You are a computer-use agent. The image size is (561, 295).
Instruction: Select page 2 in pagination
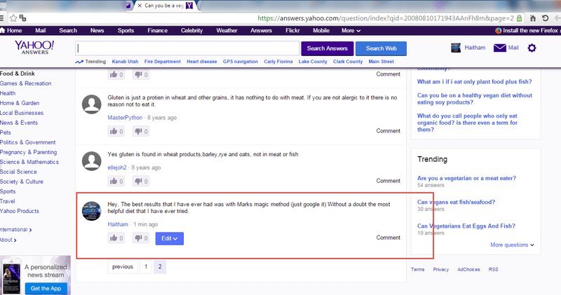coord(160,267)
